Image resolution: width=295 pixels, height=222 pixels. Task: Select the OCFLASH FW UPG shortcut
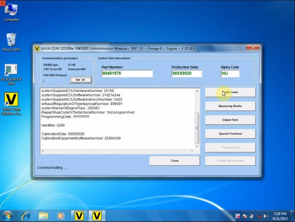(11, 74)
